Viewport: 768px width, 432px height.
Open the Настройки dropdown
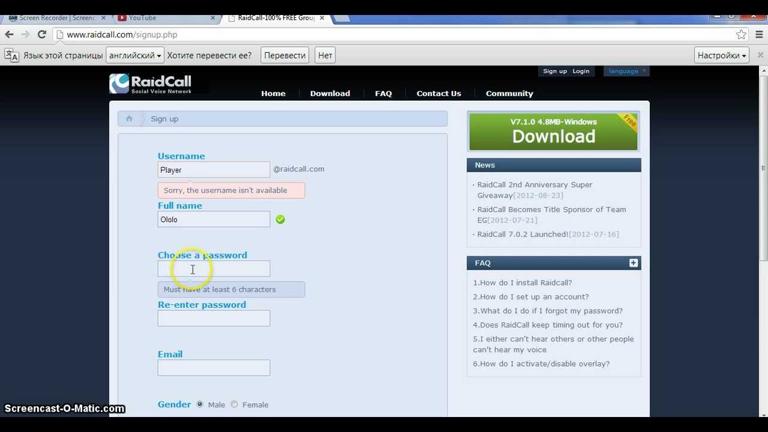click(722, 55)
